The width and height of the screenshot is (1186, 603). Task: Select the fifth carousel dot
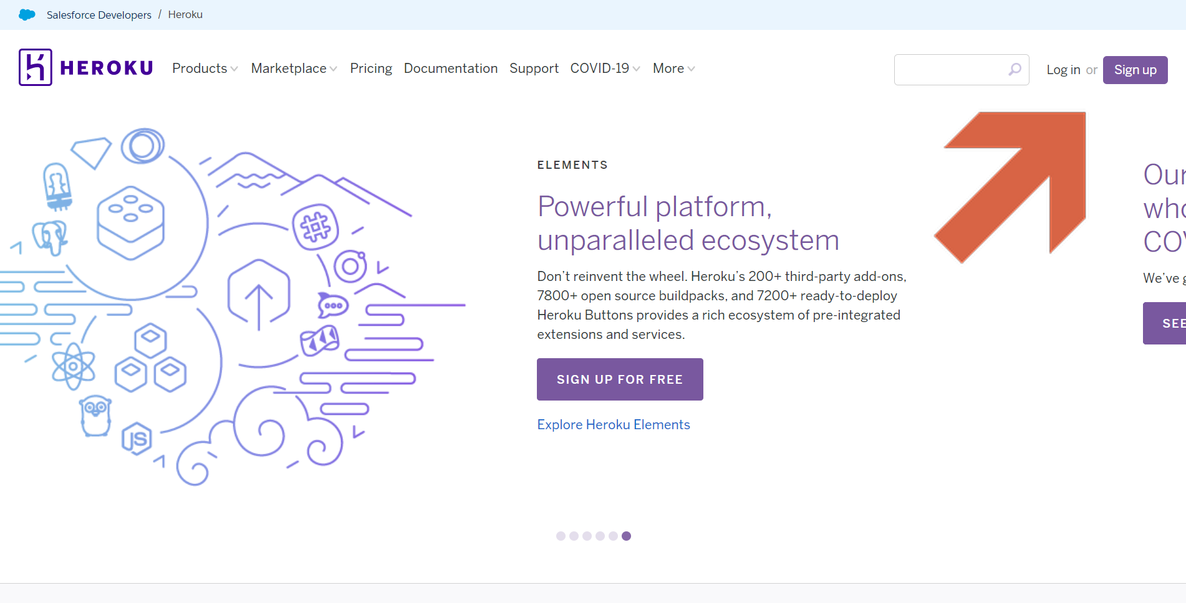[x=613, y=536]
